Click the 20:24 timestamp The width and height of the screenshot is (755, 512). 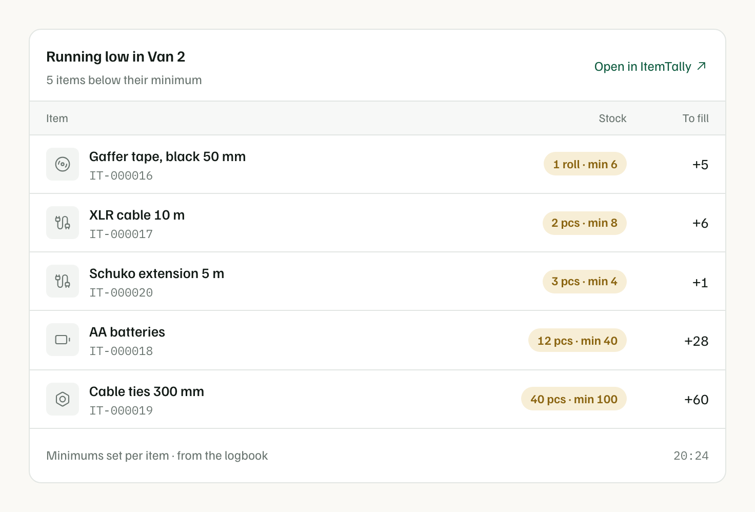coord(691,456)
